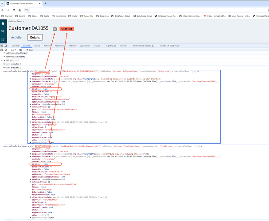This screenshot has height=221, width=269.
Task: Click the Credit Hold shape button
Action: 67,29
